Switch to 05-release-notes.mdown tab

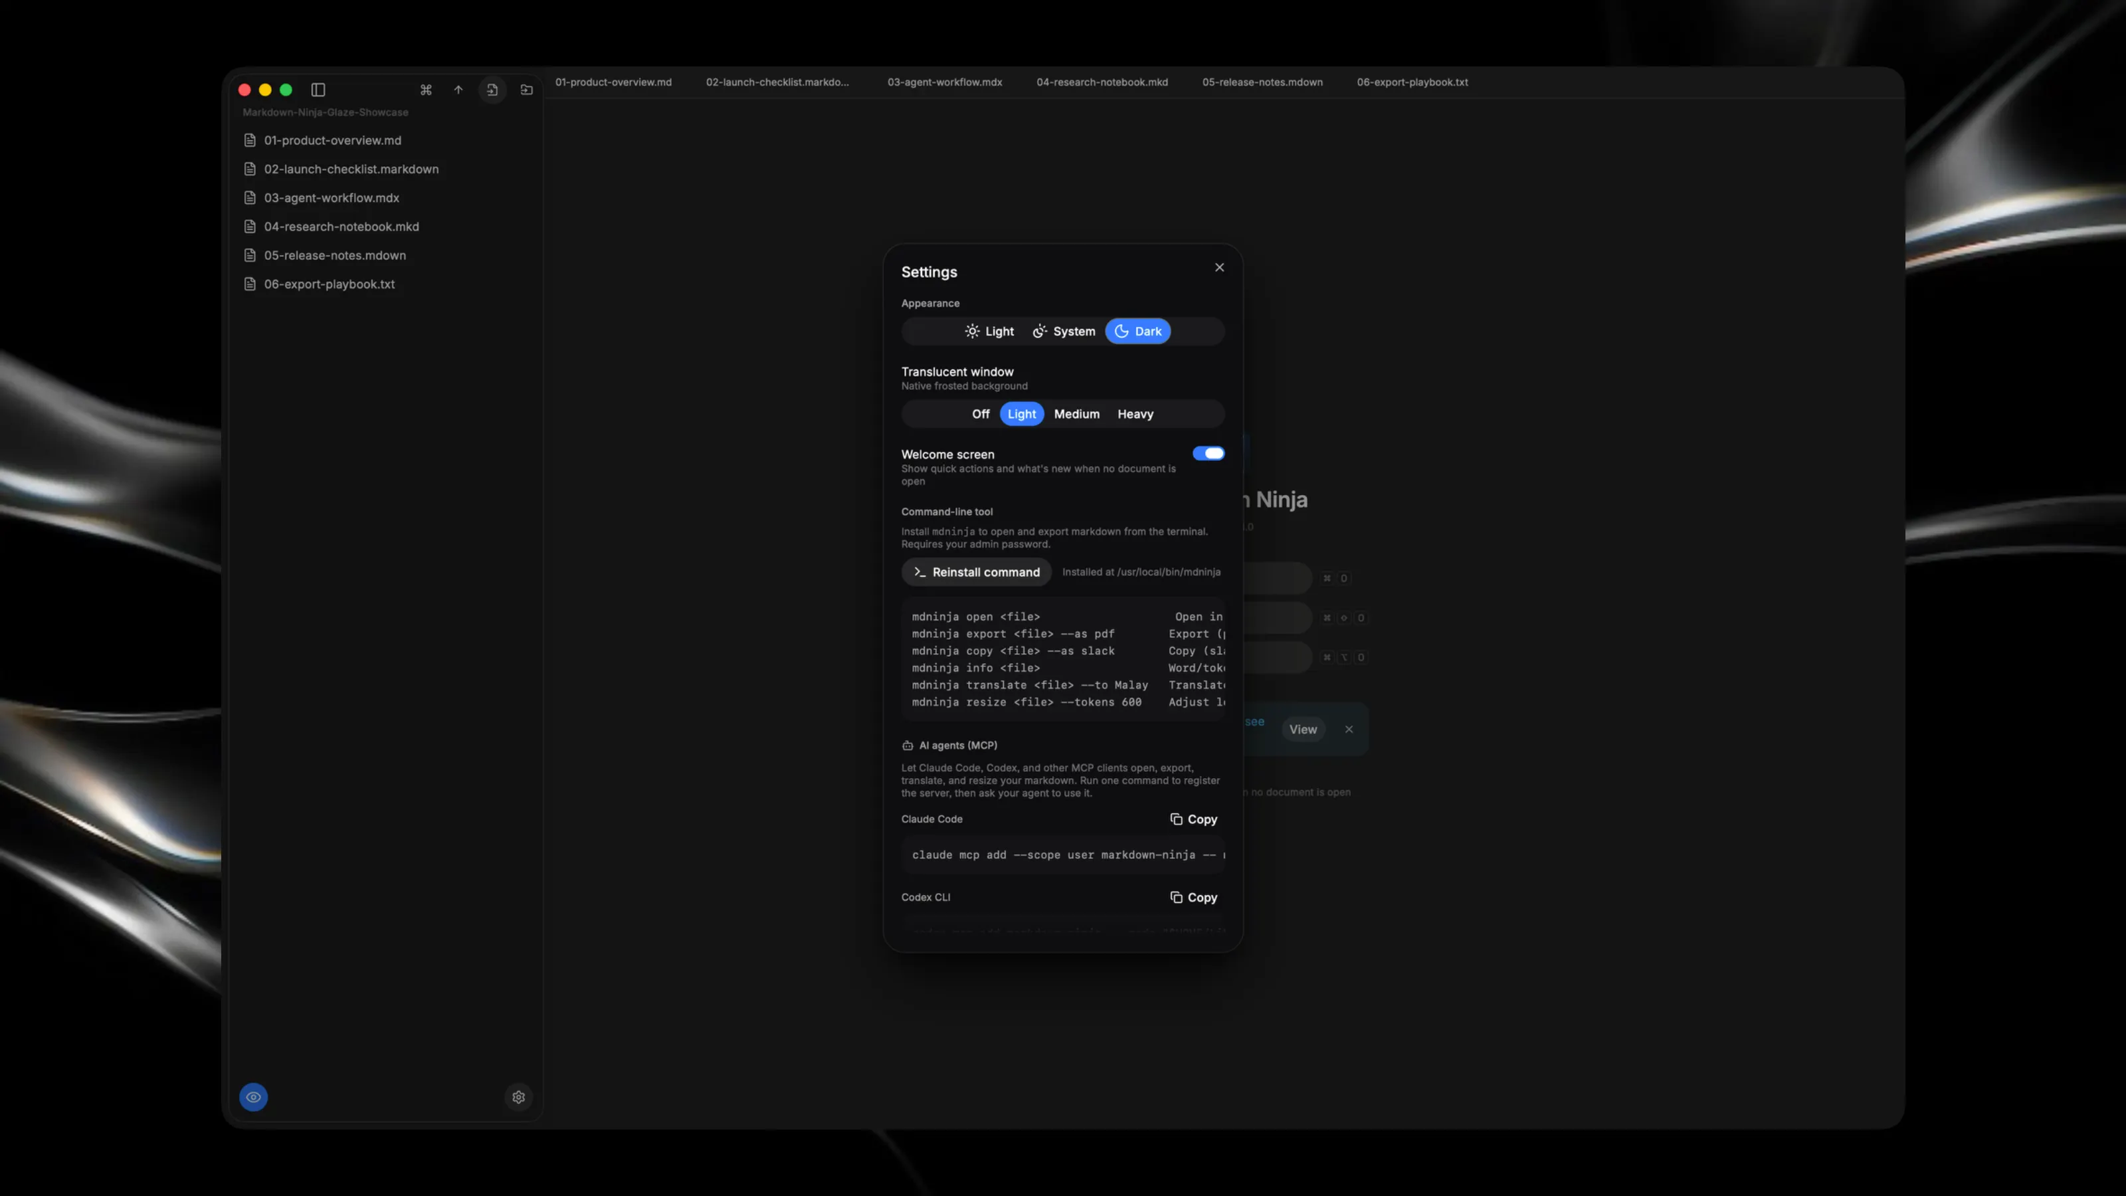coord(1262,82)
